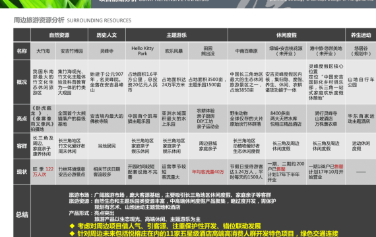Click the highlight cell mentioning 野生动物
The width and height of the screenshot is (376, 237).
[247, 118]
